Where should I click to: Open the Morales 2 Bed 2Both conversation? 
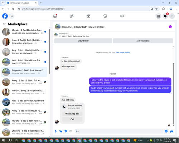pos(24,32)
